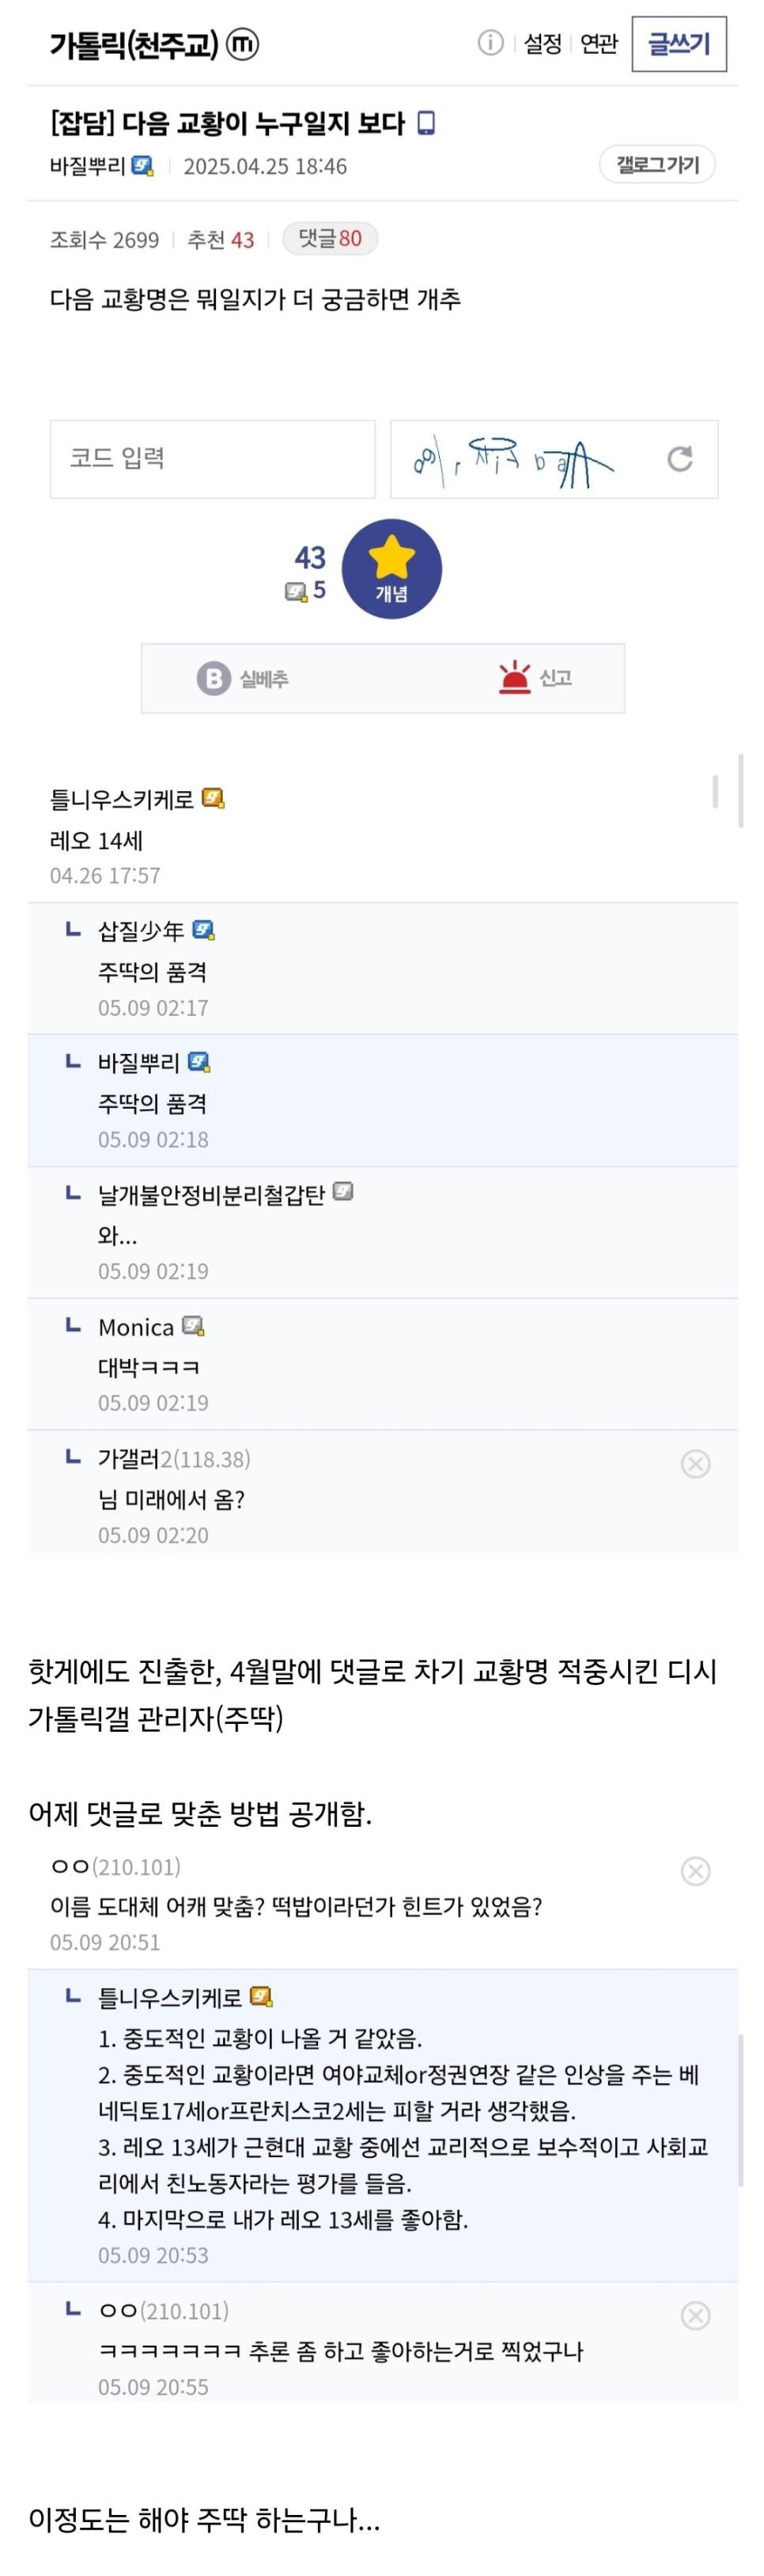
Task: Click the Monica commenter nickname
Action: (136, 1327)
